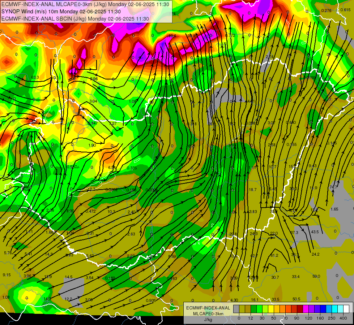Click the dark red legend swatch
The image size is (354, 325).
pos(300,309)
